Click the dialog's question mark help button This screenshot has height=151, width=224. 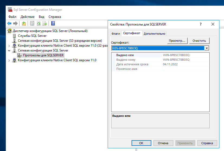pyautogui.click(x=201, y=24)
